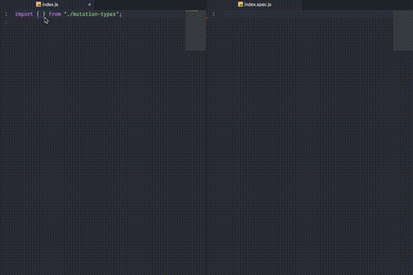Click the 'import' keyword on line 1
This screenshot has width=413, height=275.
tap(24, 14)
